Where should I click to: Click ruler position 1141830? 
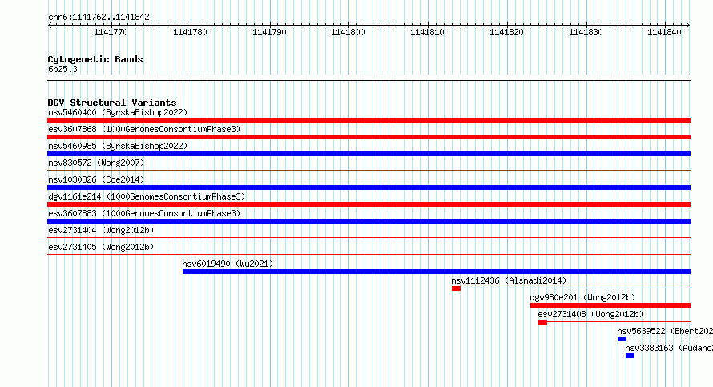click(x=586, y=32)
